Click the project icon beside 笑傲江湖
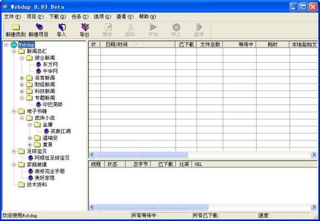Viewport: 320px width, 221px height. pyautogui.click(x=47, y=131)
